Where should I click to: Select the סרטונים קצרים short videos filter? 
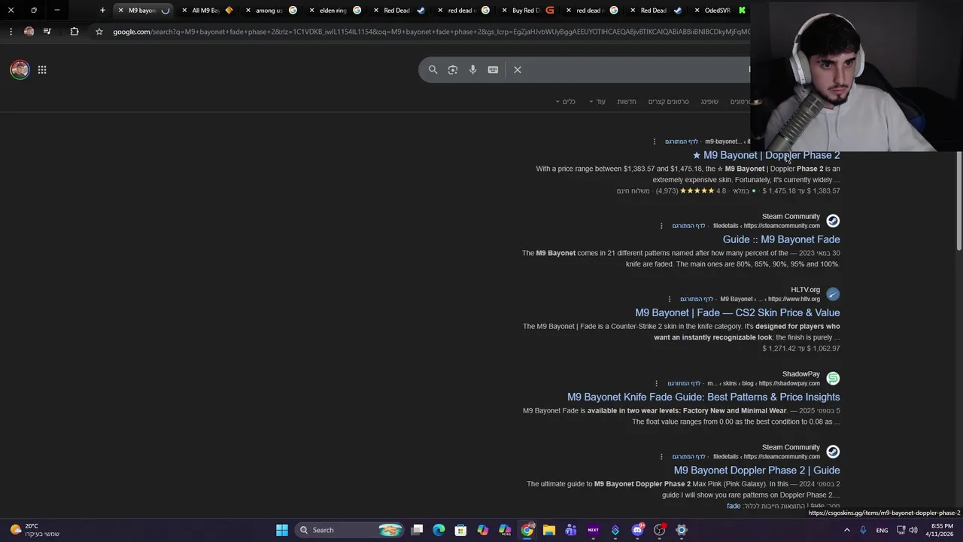668,102
